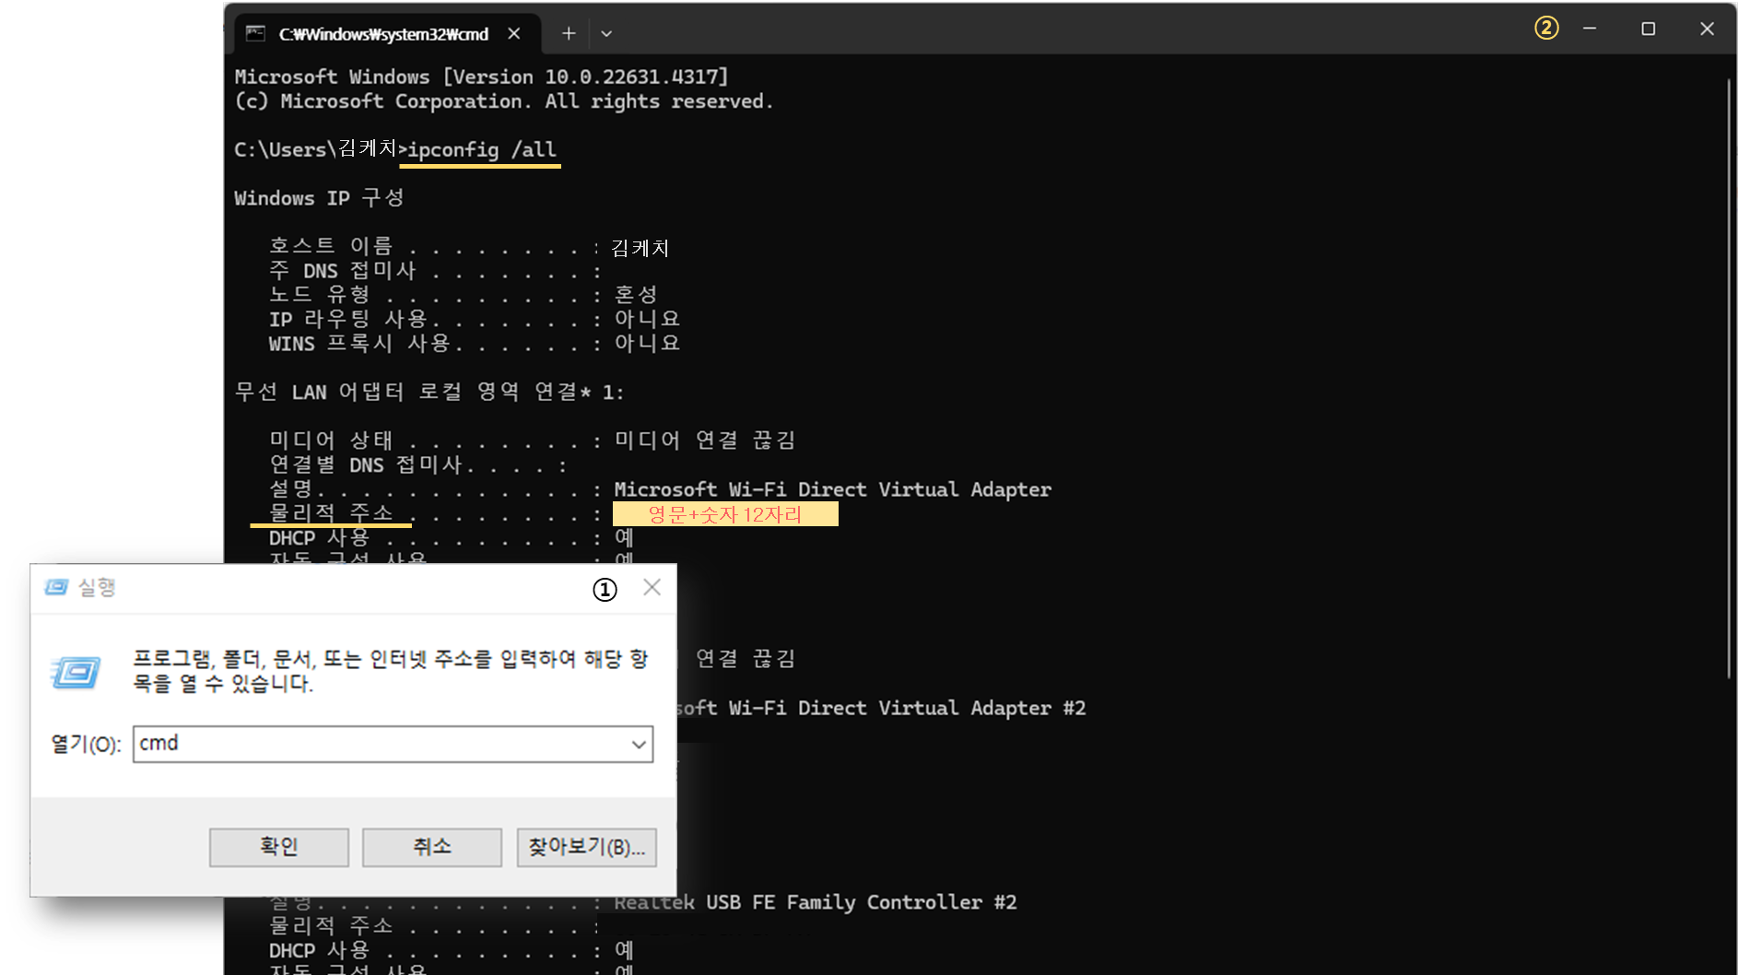Click the yellow highlighted 영문+숫자 12자리 box
This screenshot has width=1738, height=975.
pos(725,514)
